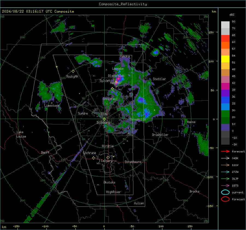Click the -100 value on the right axis
Screen dimensions: 246x230
tap(210, 177)
